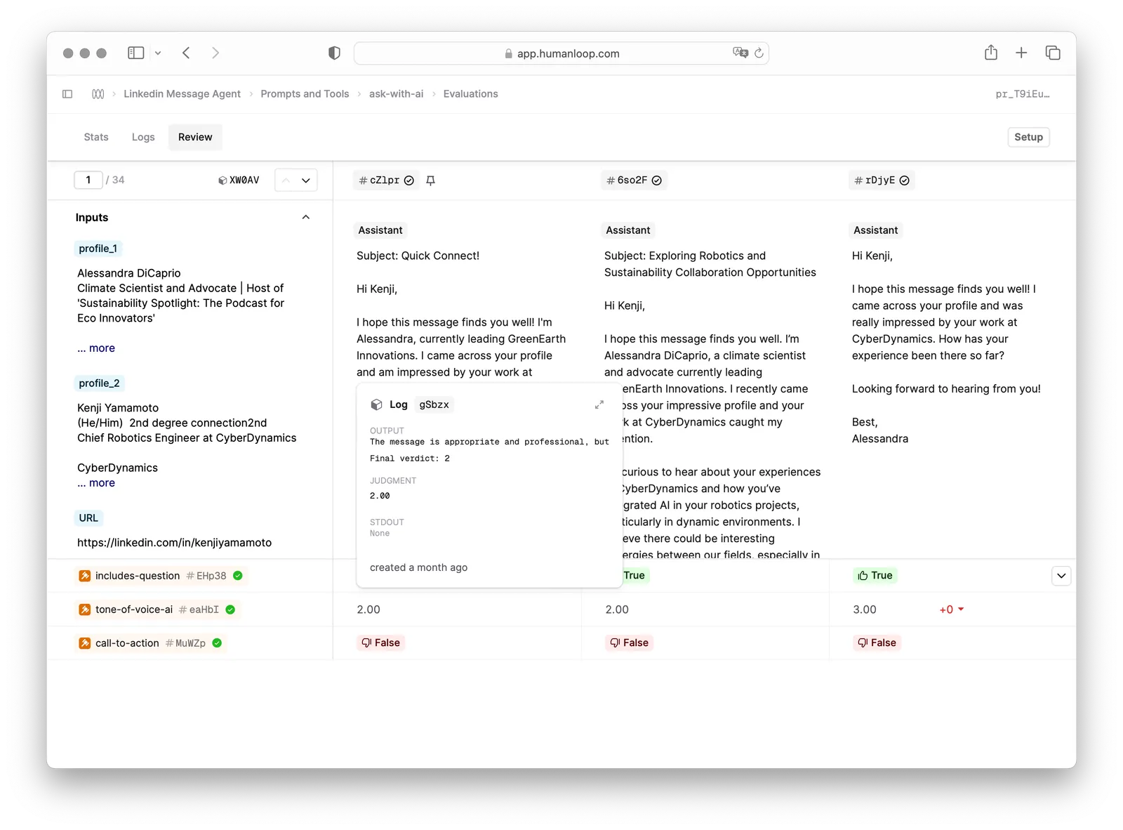Viewport: 1123px width, 830px height.
Task: Go to previous datapoint with up chevron
Action: click(286, 180)
